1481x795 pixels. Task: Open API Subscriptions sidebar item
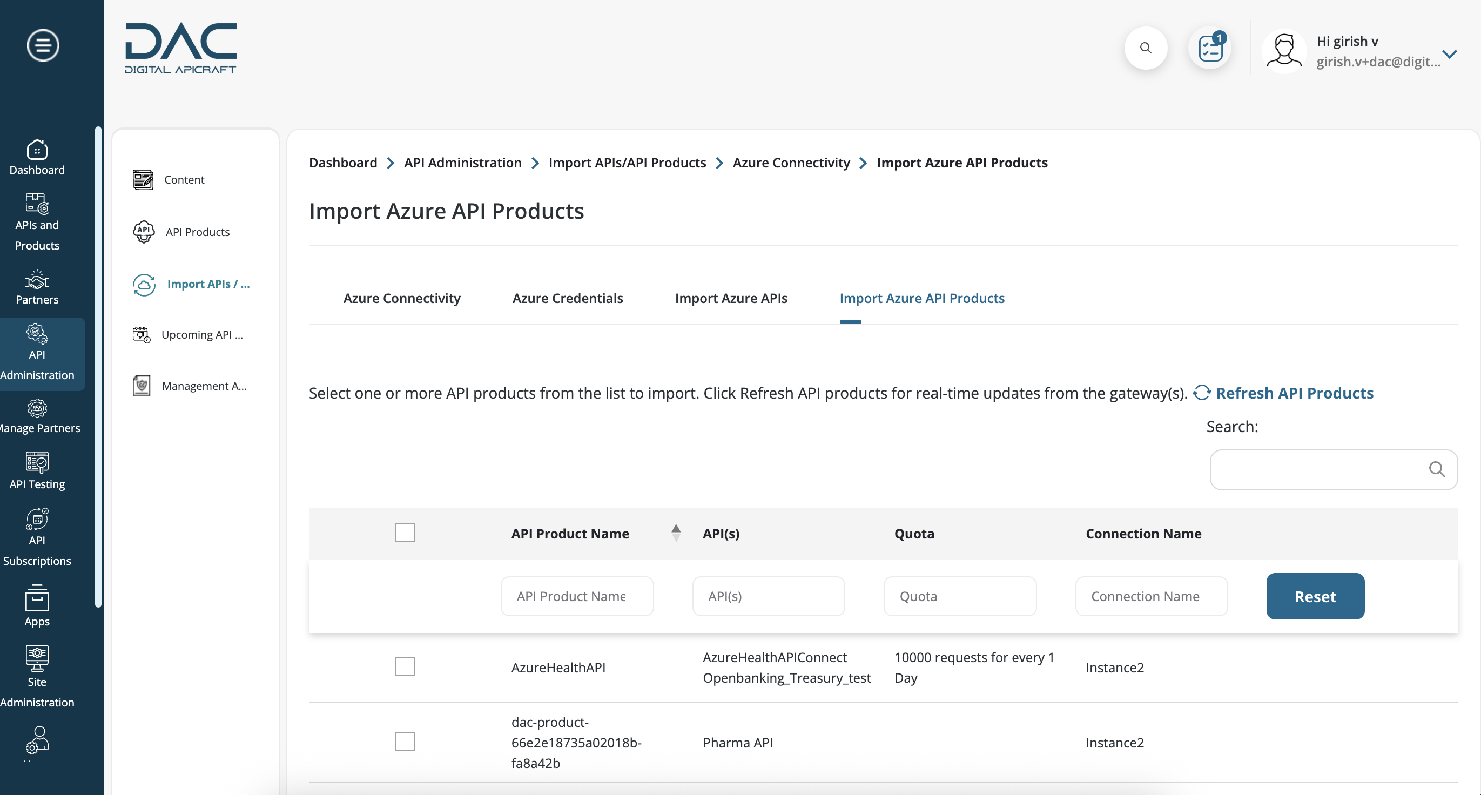(37, 537)
